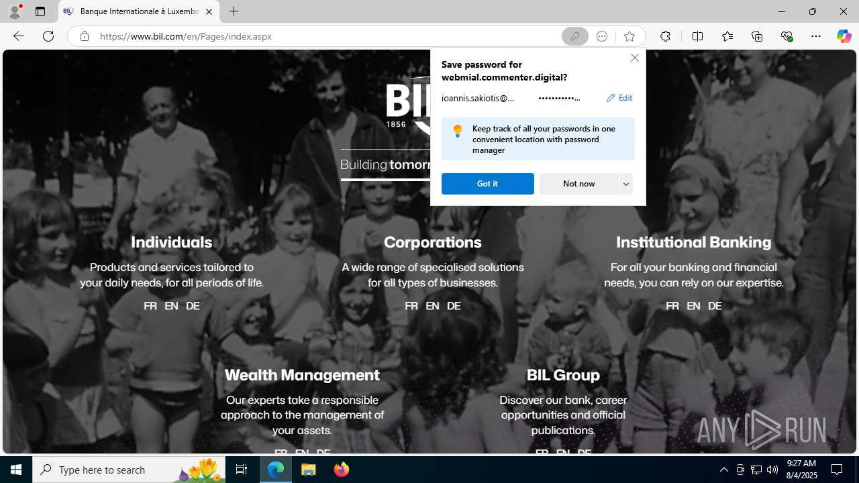Click the masked password dots

point(559,98)
